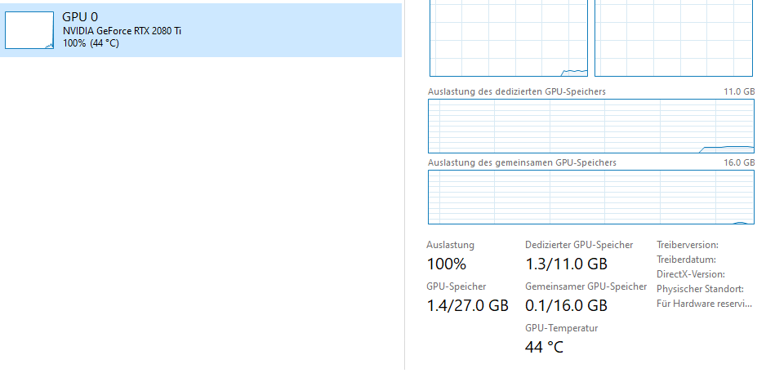Click 'Auslastung des gemeinsamen GPU-Speichers' label
The width and height of the screenshot is (766, 373).
522,162
